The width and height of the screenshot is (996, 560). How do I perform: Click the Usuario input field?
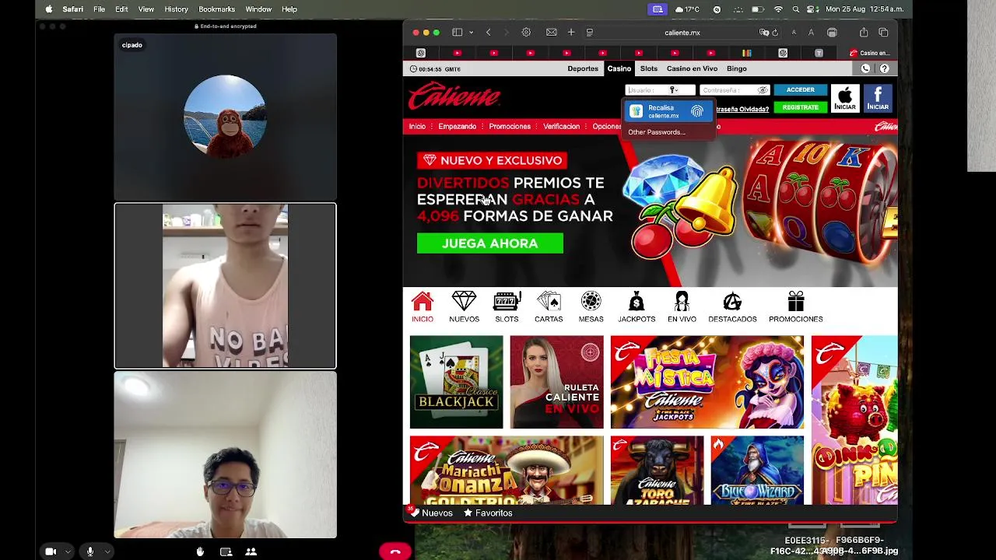point(660,90)
